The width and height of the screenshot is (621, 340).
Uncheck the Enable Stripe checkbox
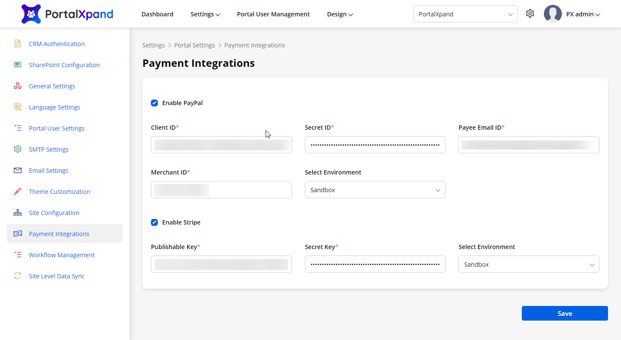pyautogui.click(x=154, y=222)
